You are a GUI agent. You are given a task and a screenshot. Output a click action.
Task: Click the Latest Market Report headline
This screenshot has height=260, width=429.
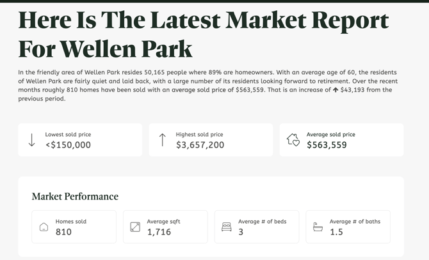204,34
